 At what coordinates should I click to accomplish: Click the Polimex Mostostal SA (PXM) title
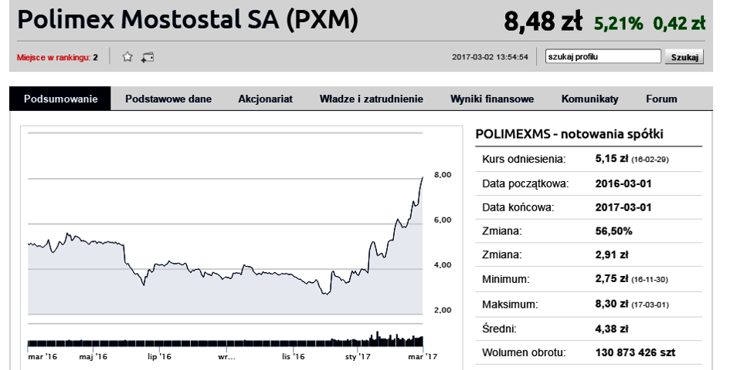[188, 20]
